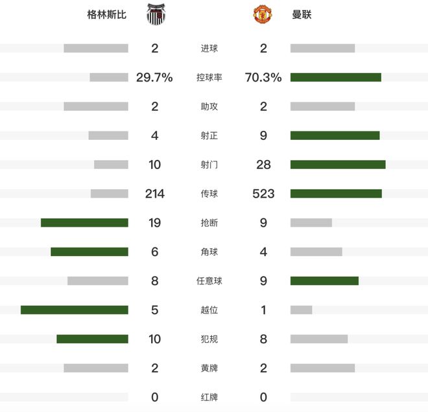Image resolution: width=428 pixels, height=412 pixels.
Task: Open the 曼联 team name
Action: [x=302, y=14]
